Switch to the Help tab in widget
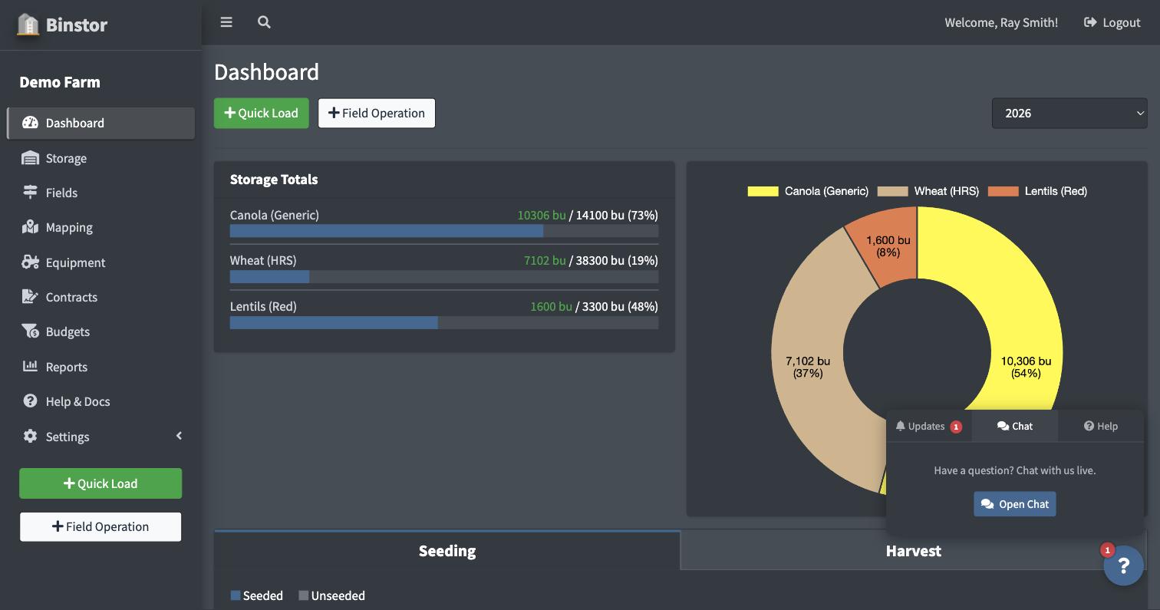The image size is (1160, 610). tap(1100, 426)
